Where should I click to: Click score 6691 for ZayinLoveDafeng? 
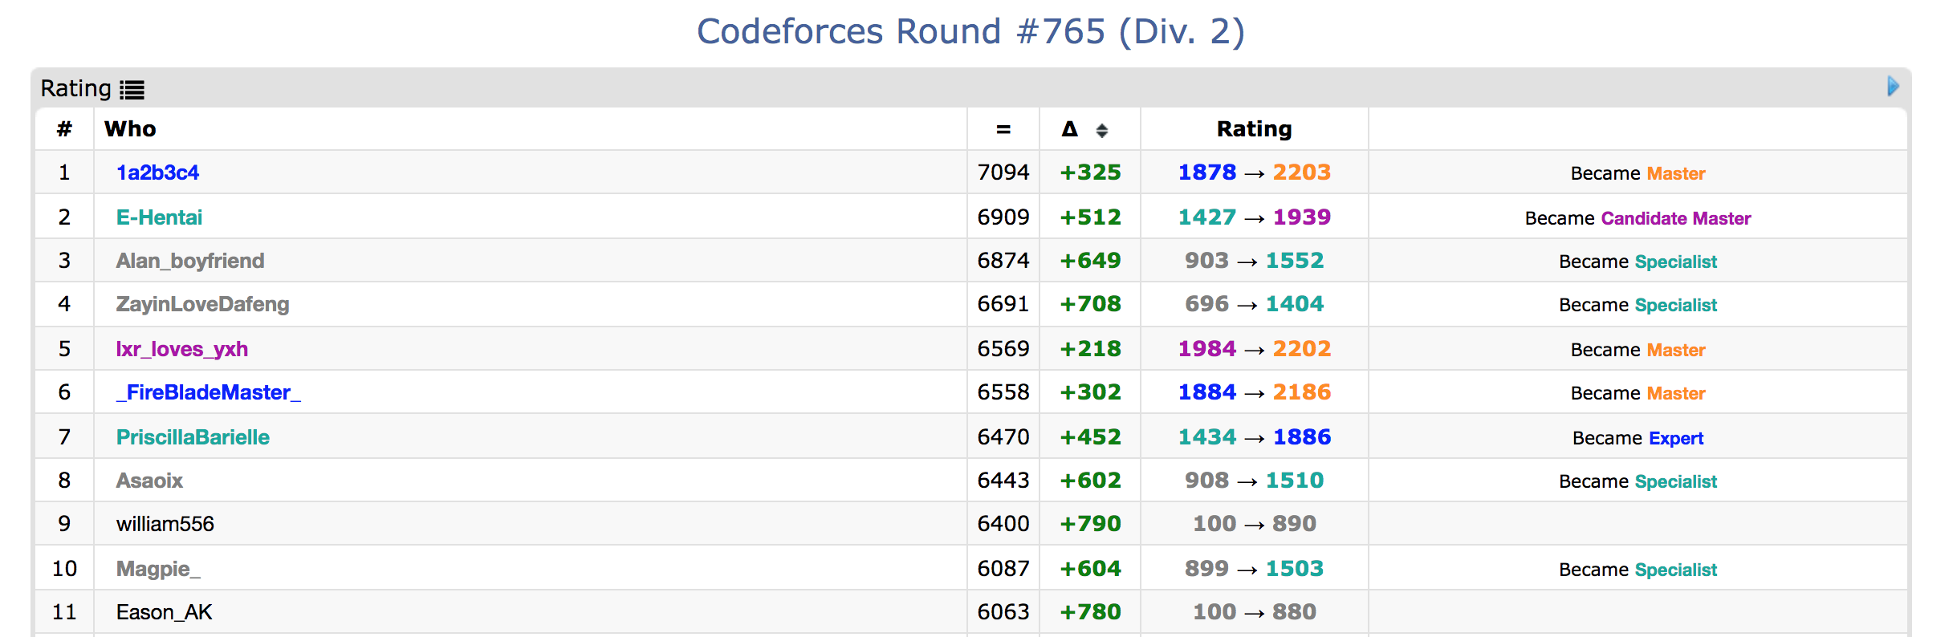(x=1003, y=304)
